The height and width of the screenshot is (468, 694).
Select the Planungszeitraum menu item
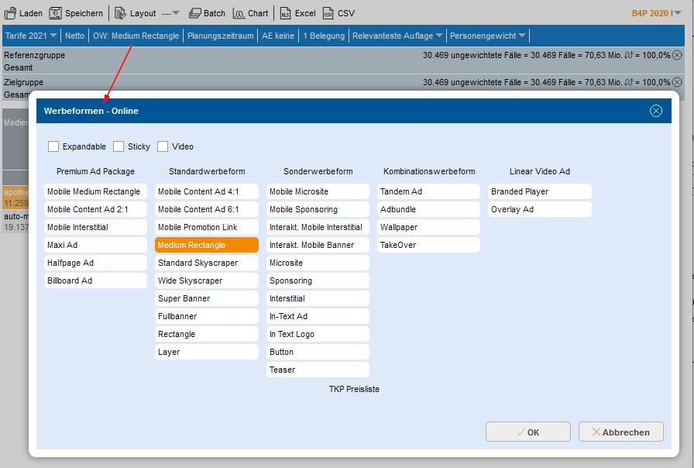(x=220, y=36)
